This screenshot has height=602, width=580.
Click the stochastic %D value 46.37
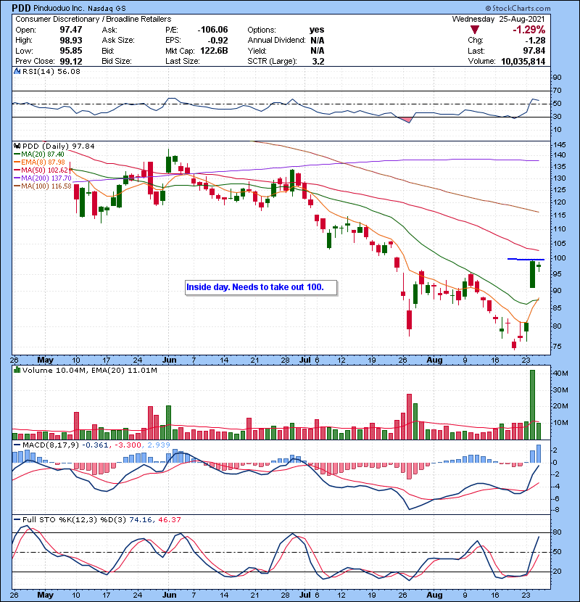click(x=169, y=520)
